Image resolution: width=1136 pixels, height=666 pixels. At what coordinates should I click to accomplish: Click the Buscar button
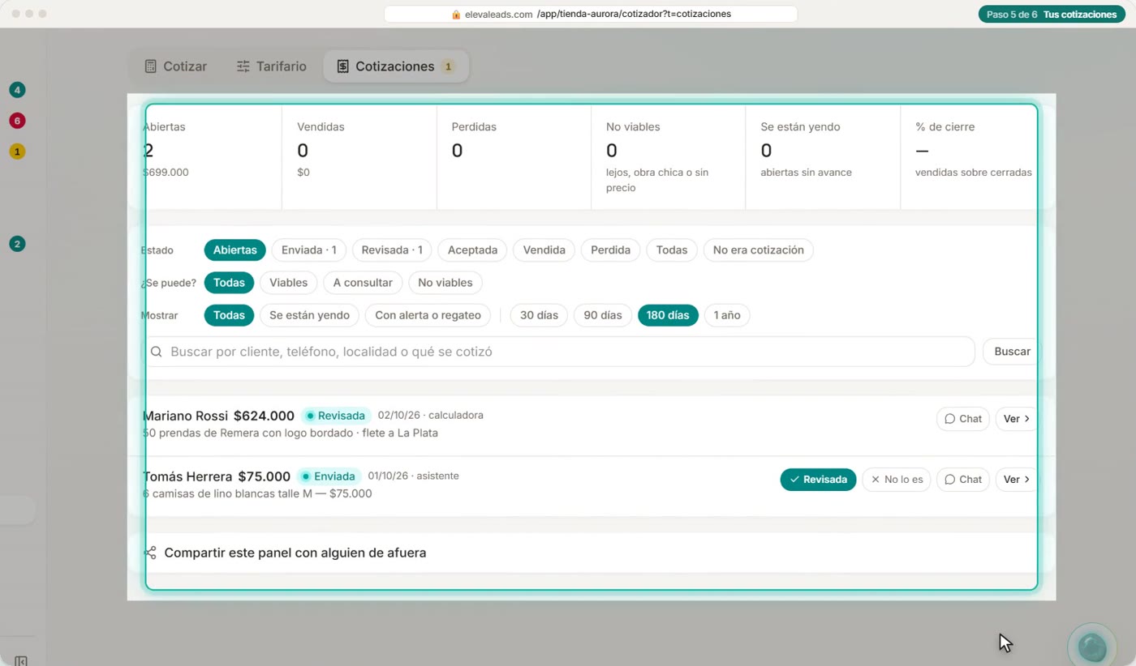coord(1011,352)
